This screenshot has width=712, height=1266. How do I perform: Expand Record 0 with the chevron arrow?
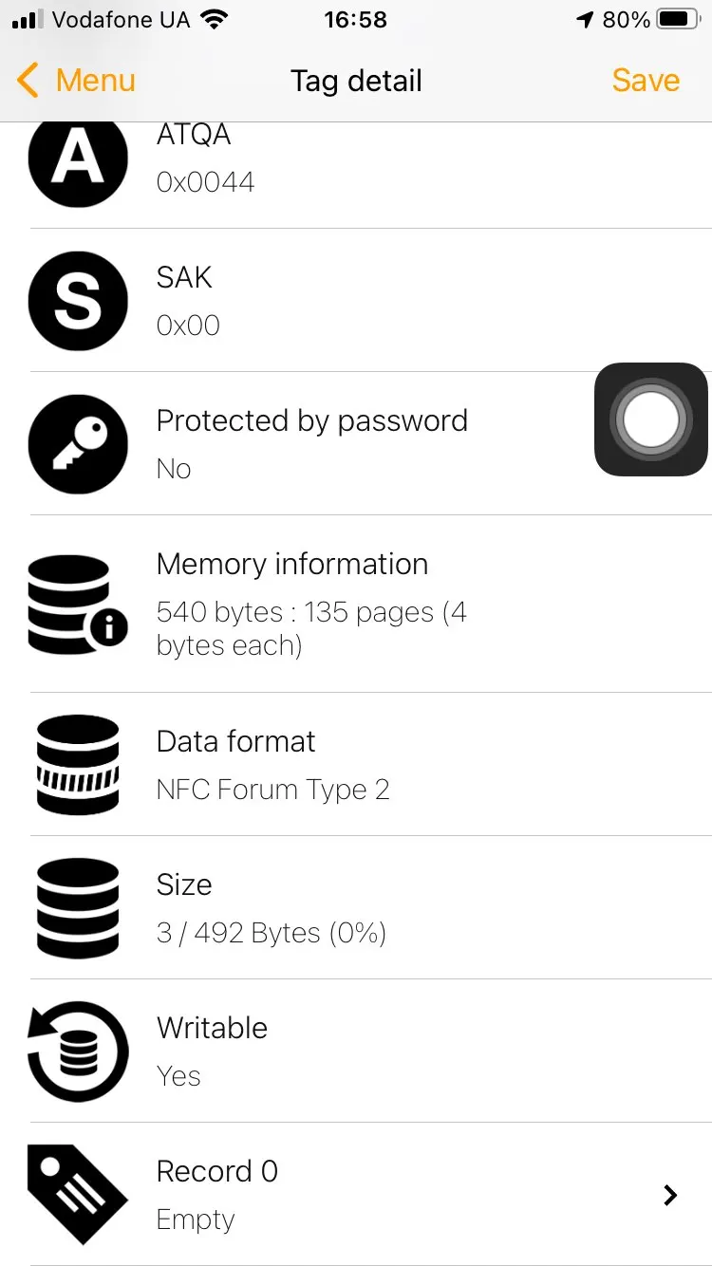(670, 1195)
